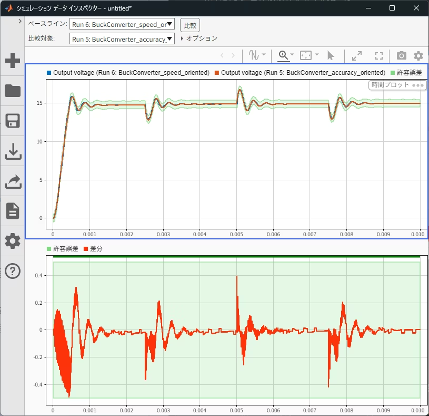Save the session with the floppy disk icon
The width and height of the screenshot is (429, 416).
[12, 121]
